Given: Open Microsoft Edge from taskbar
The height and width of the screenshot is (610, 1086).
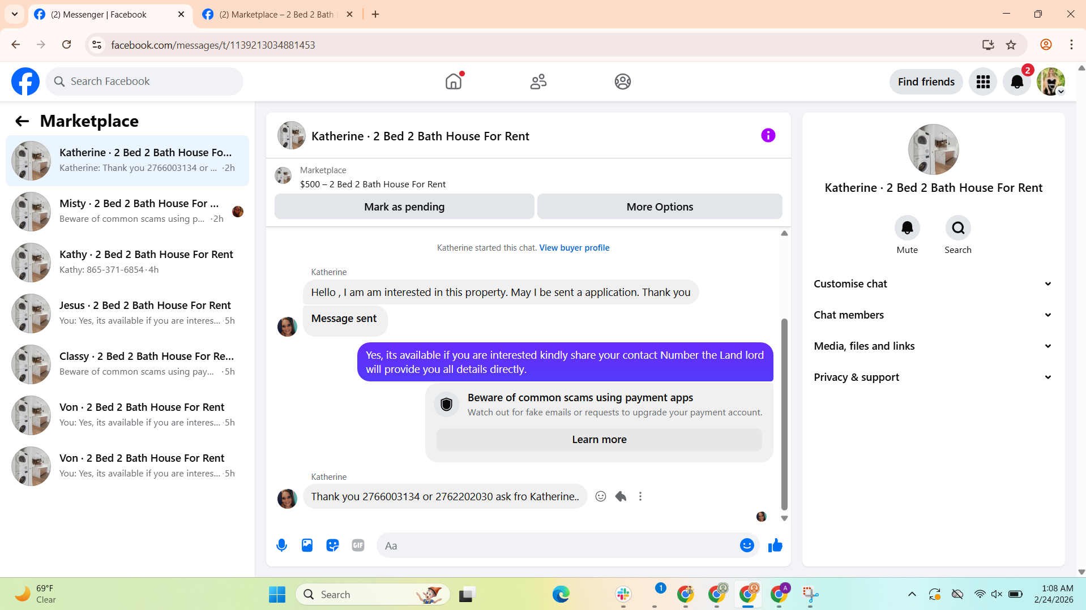Looking at the screenshot, I should click(x=561, y=594).
